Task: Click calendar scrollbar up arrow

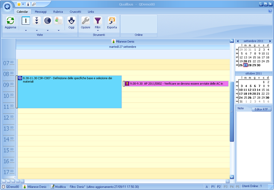Action: coord(232,41)
